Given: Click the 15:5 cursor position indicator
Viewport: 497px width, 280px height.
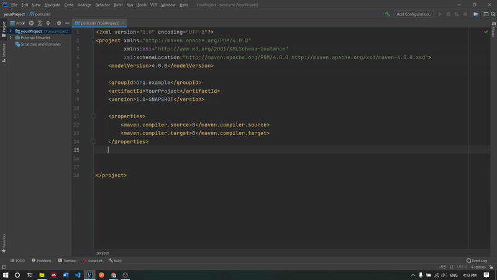Looking at the screenshot, I should pyautogui.click(x=442, y=267).
